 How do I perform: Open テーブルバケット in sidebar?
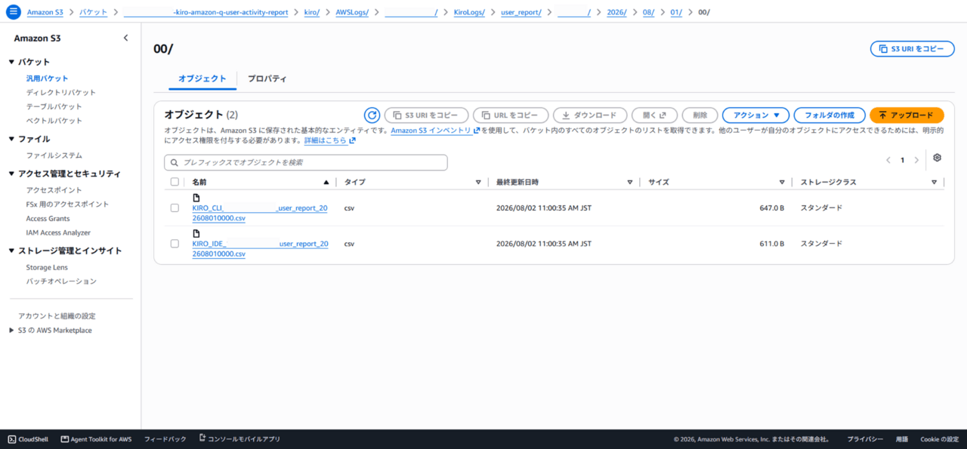[x=54, y=106]
